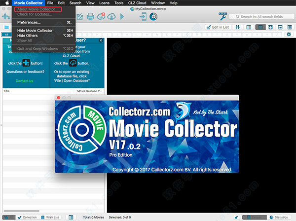The width and height of the screenshot is (296, 221).
Task: Open the film strip wrench tool icon
Action: click(223, 16)
